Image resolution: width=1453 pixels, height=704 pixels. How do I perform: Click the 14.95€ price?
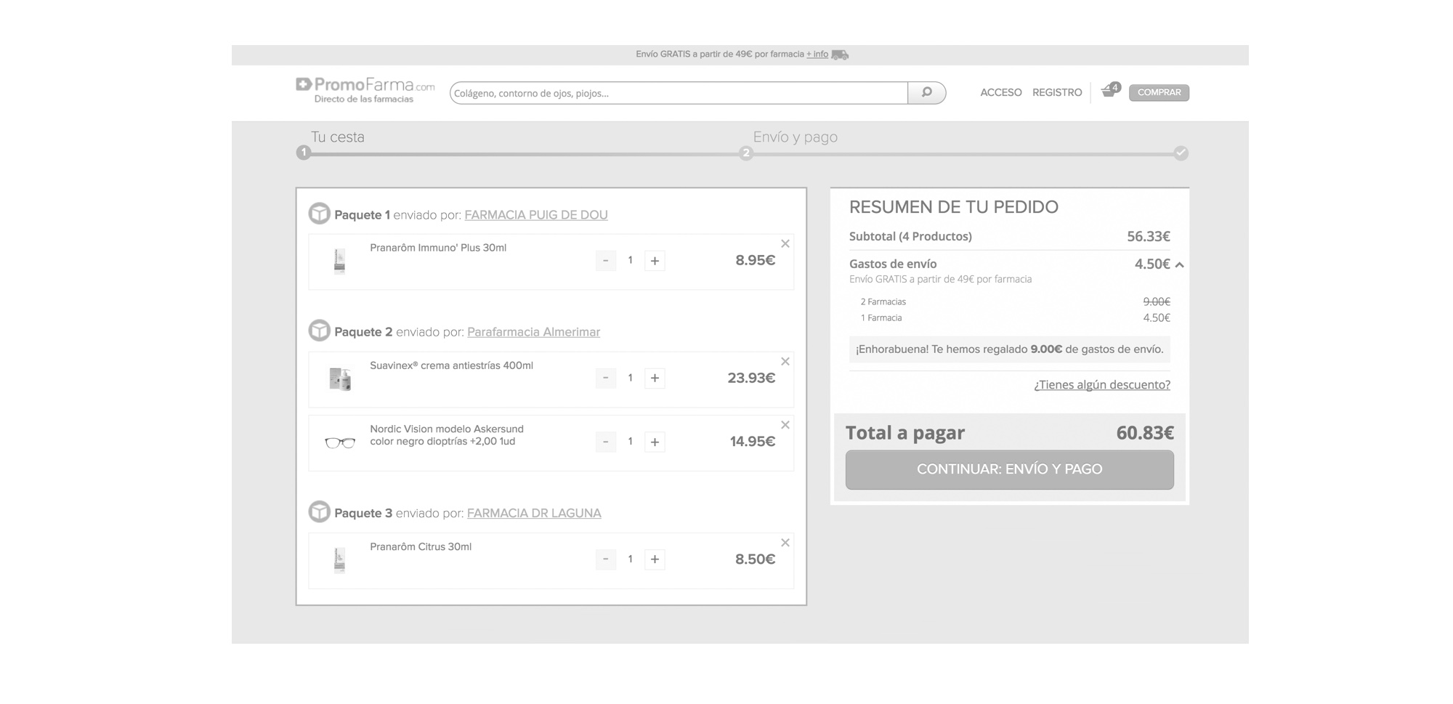[x=753, y=442]
